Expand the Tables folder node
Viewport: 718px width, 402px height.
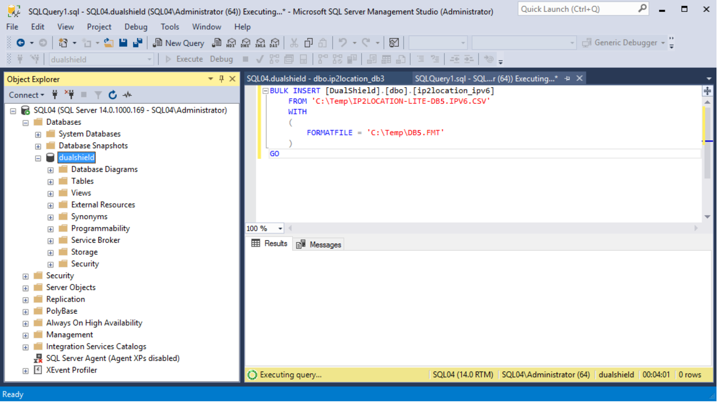click(51, 182)
